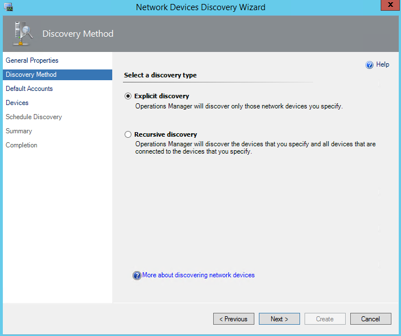
Task: Click the Completion step in sidebar
Action: [21, 145]
